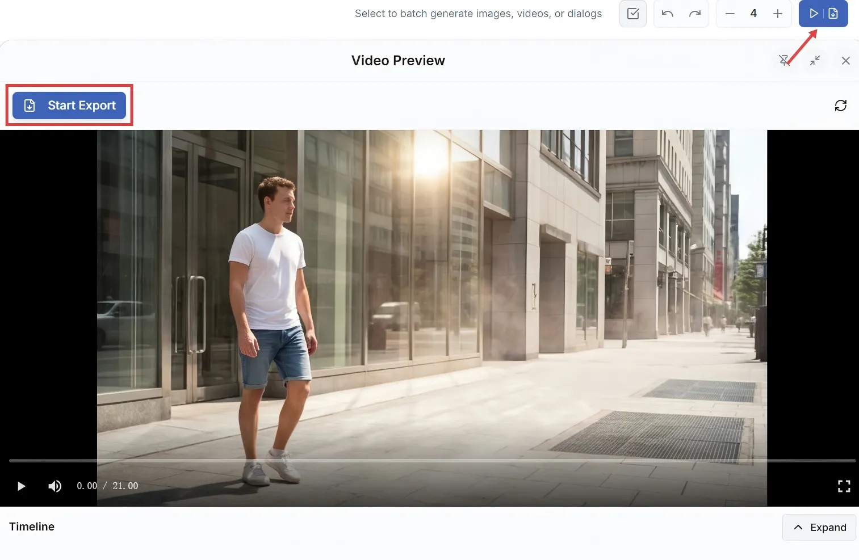Decrease the count with the minus stepper
The image size is (859, 560).
[731, 14]
